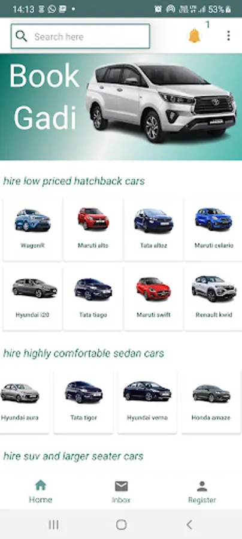Select the Hyundai aura sedan
The image size is (242, 539).
coord(24,401)
